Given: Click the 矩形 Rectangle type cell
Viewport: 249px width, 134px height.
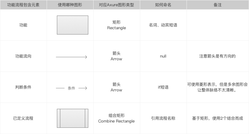Looking at the screenshot, I should (x=117, y=25).
